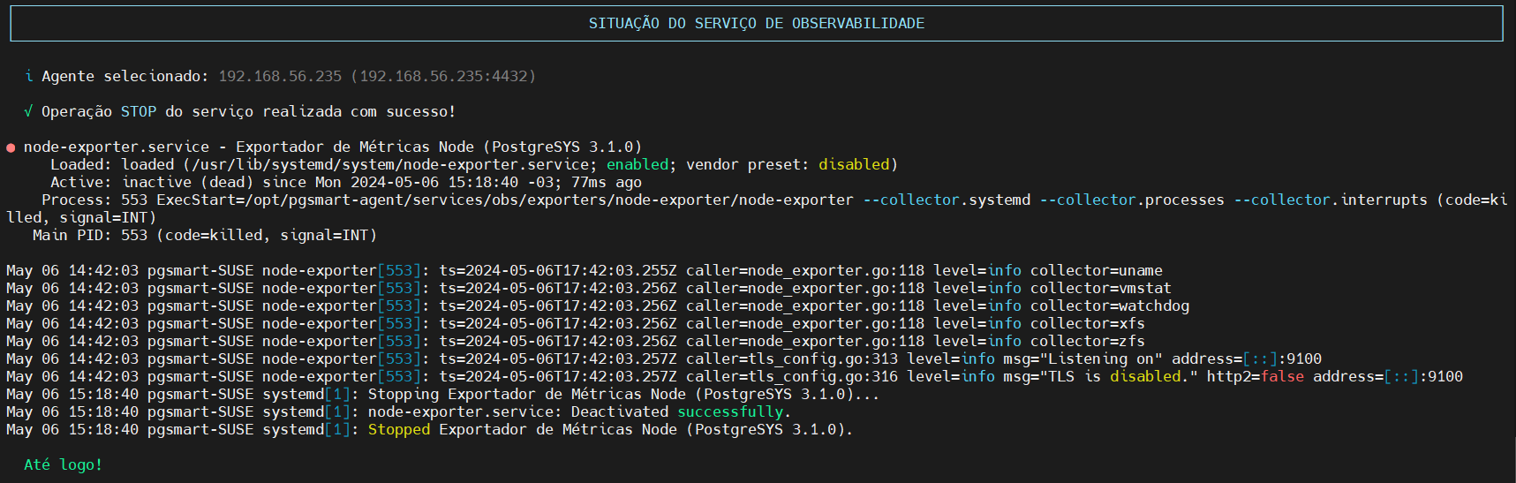Click the log entry 'collector=zfs'
This screenshot has height=483, width=1516.
point(1088,342)
